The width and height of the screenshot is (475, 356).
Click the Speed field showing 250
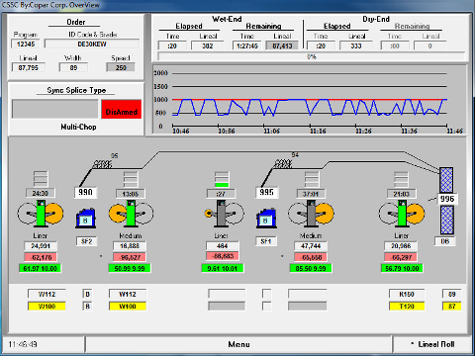pyautogui.click(x=121, y=67)
